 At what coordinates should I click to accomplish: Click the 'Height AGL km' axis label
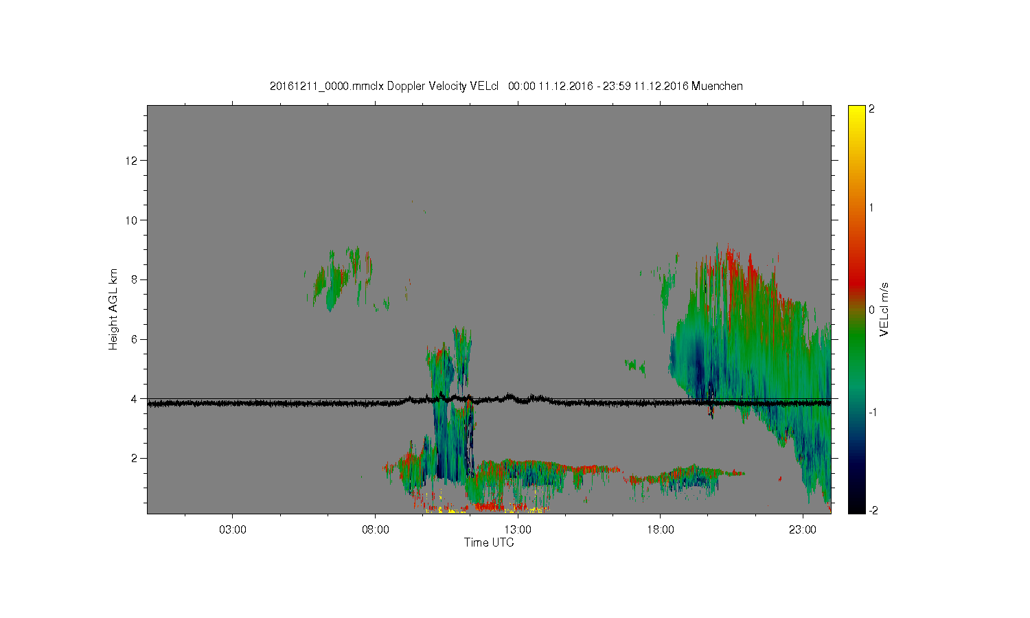coord(113,309)
